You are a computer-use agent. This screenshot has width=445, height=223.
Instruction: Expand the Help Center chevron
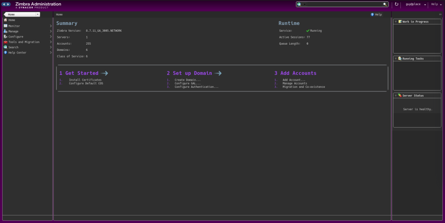pyautogui.click(x=51, y=53)
